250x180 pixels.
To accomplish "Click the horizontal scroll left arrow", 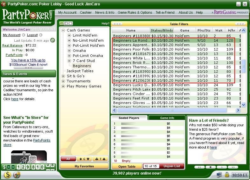I will (x=115, y=110).
